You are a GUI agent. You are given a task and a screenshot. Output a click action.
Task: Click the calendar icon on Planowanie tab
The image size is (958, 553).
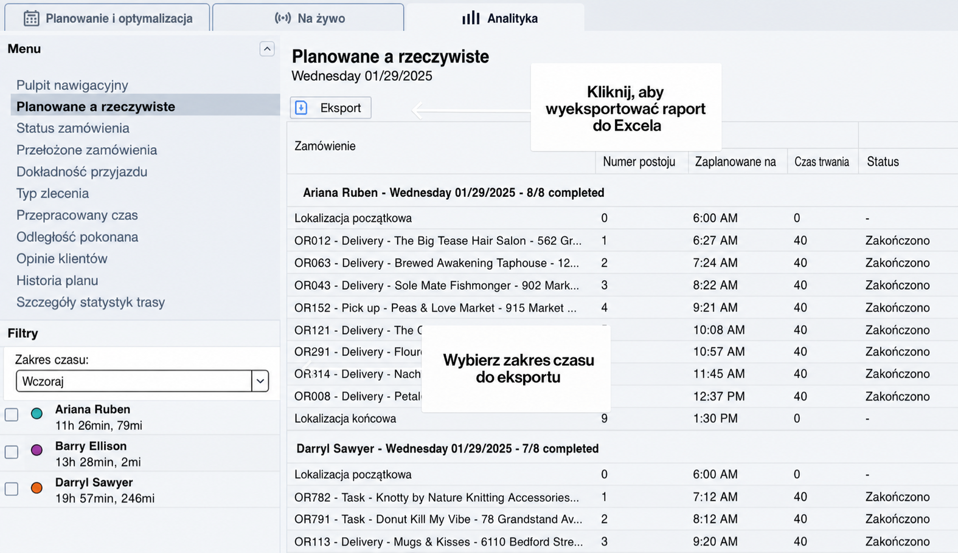tap(31, 18)
